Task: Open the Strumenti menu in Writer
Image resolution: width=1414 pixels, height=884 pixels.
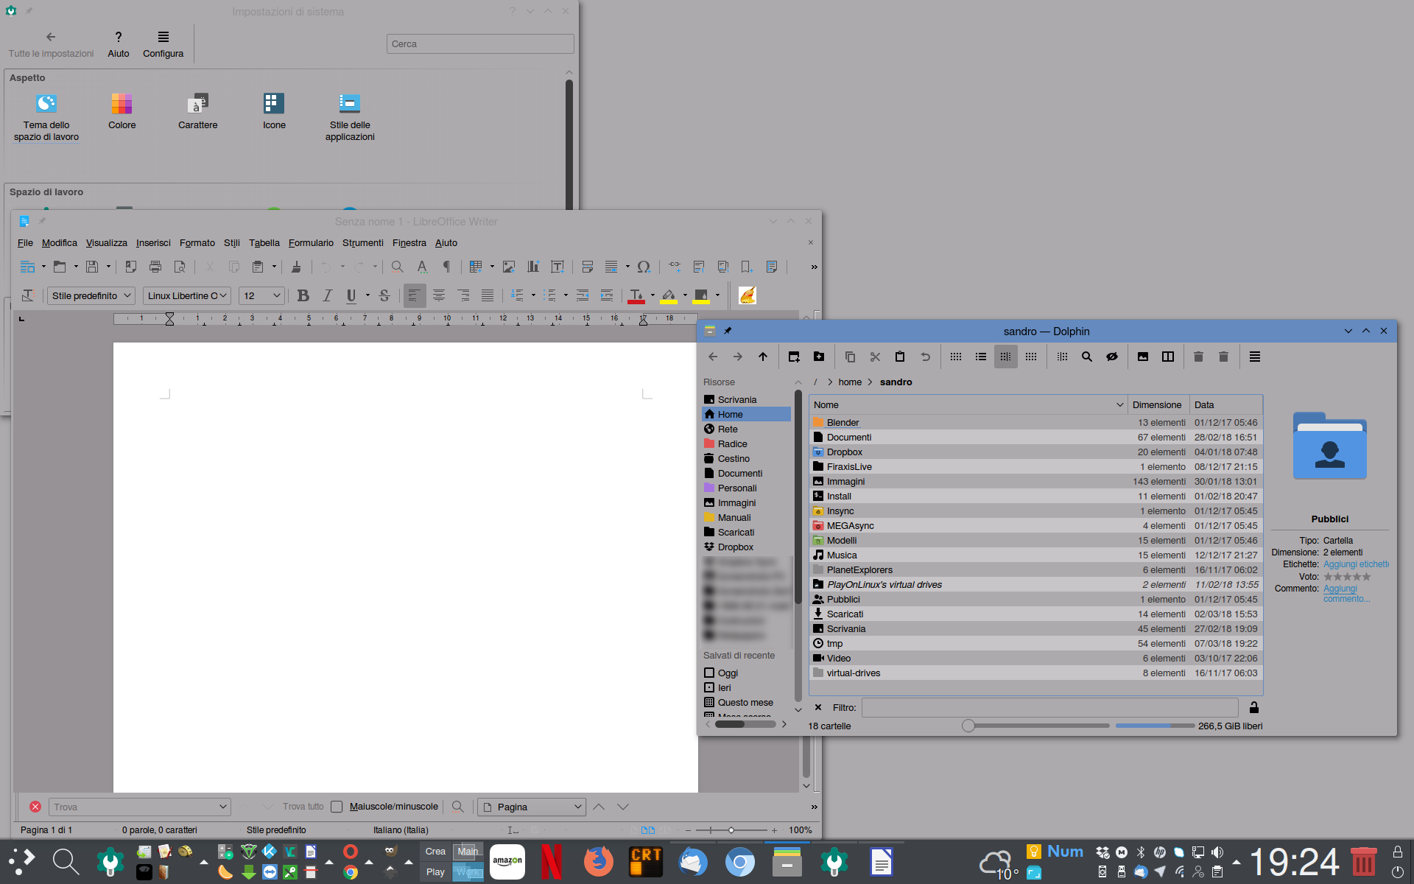Action: pyautogui.click(x=362, y=242)
